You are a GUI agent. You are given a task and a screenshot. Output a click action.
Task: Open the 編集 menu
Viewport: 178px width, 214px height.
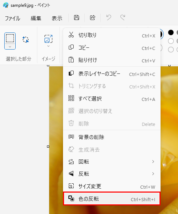[36, 18]
